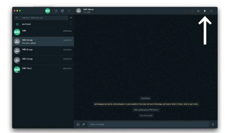The width and height of the screenshot is (225, 133).
Task: Click the magnifier icon in sidebar search field
Action: [17, 18]
